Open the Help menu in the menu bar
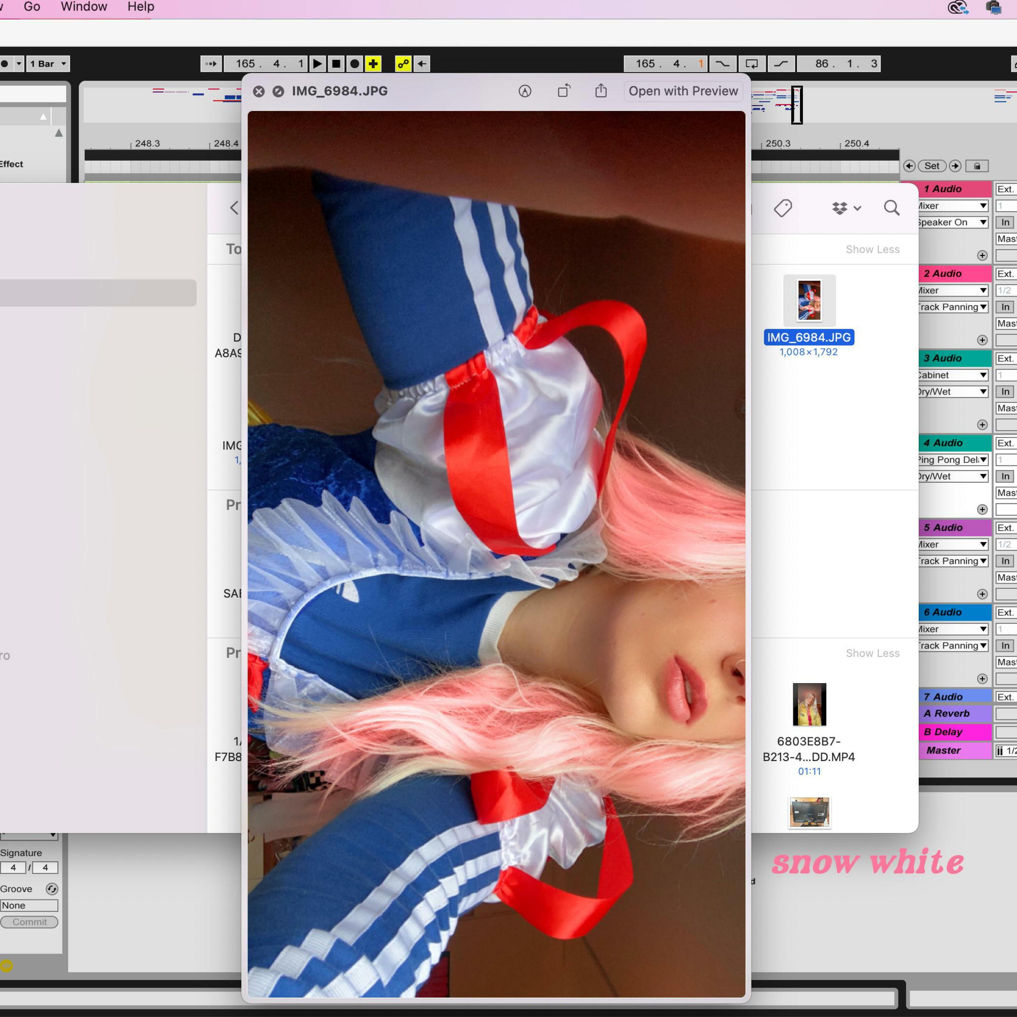Viewport: 1017px width, 1017px height. [141, 7]
